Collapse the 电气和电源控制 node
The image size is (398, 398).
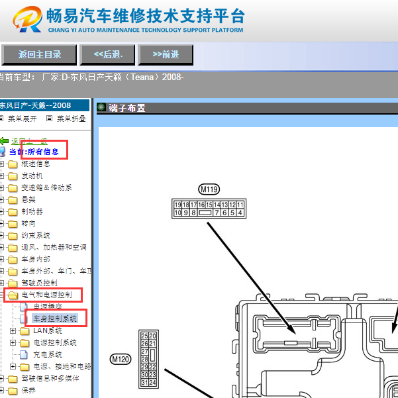pos(1,295)
